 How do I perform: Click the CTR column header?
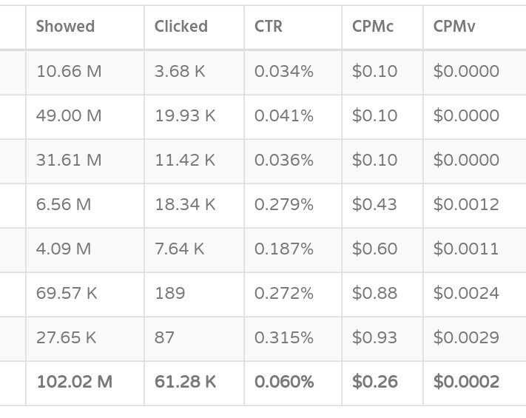click(x=269, y=27)
